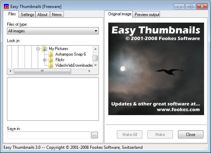This screenshot has width=211, height=153.
Task: Click the Ashampoo Snap 6 folder icon
Action: 51,54
